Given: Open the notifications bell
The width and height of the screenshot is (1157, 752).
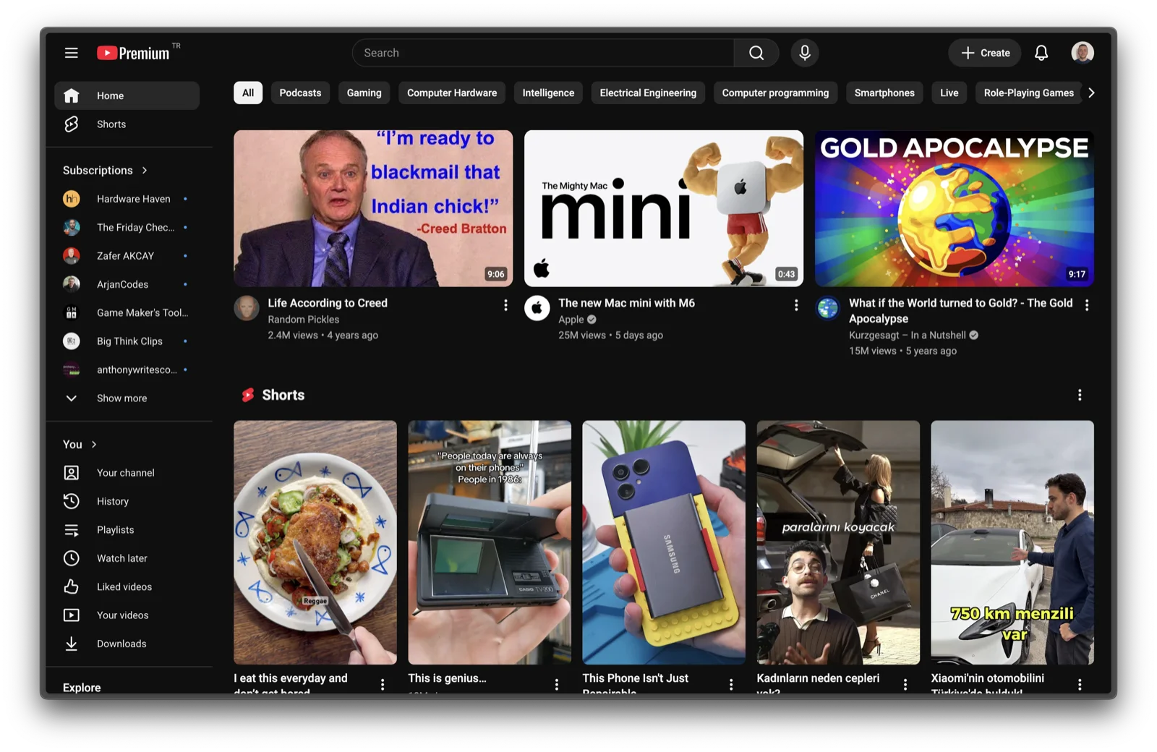Looking at the screenshot, I should tap(1041, 53).
